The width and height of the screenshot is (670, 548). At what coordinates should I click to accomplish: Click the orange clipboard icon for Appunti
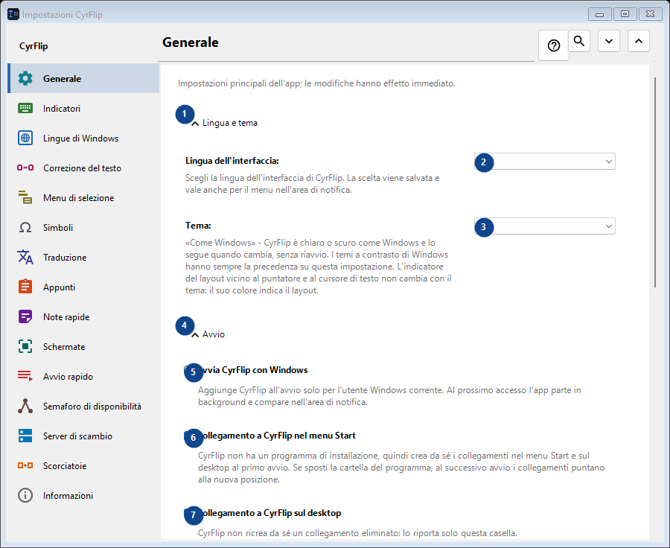tap(25, 287)
